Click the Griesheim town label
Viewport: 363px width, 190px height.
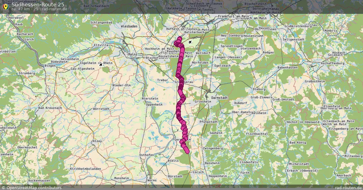click(x=203, y=102)
